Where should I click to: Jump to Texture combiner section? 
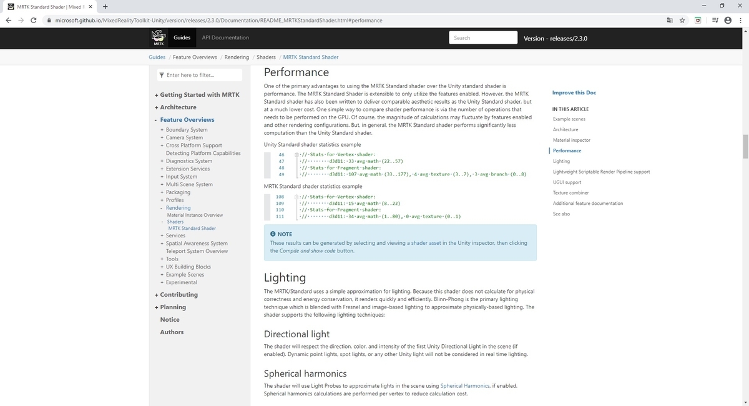click(x=571, y=193)
